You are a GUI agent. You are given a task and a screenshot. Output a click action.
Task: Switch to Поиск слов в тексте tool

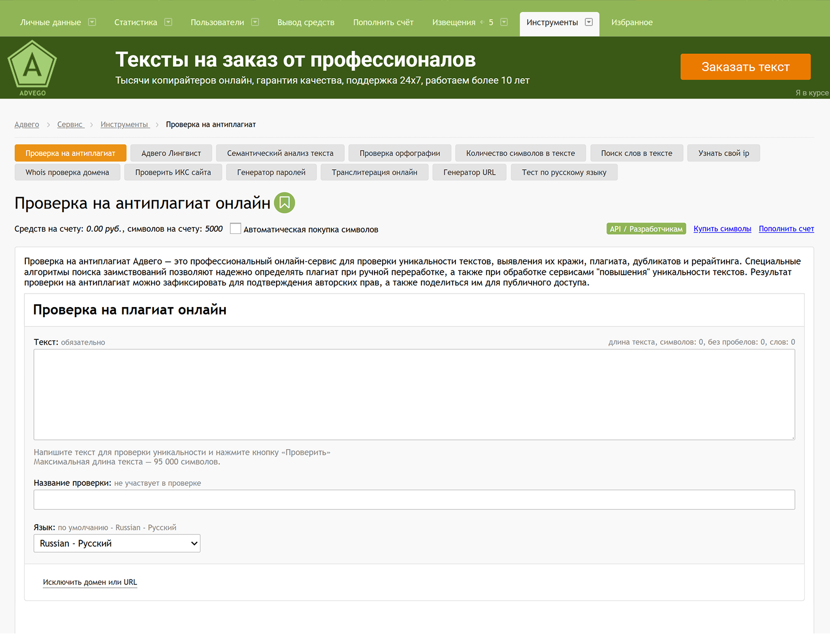637,153
